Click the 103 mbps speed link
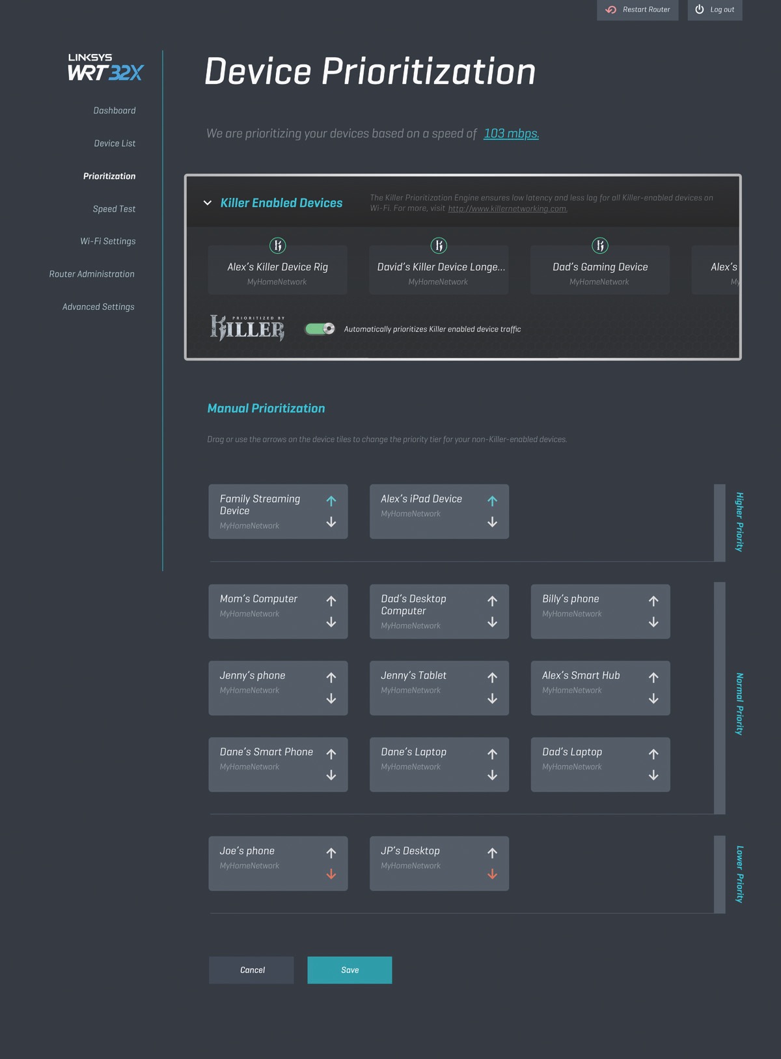Image resolution: width=781 pixels, height=1059 pixels. coord(511,133)
